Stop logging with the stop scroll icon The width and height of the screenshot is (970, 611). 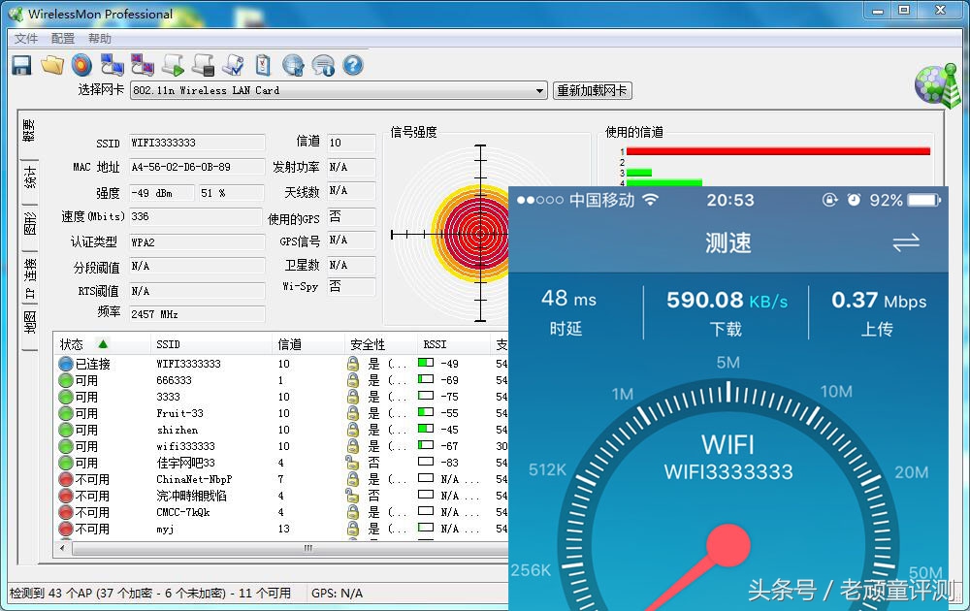[201, 65]
